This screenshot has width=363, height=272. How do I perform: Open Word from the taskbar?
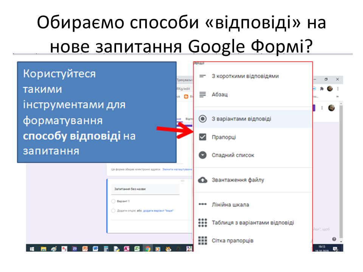[95, 249]
